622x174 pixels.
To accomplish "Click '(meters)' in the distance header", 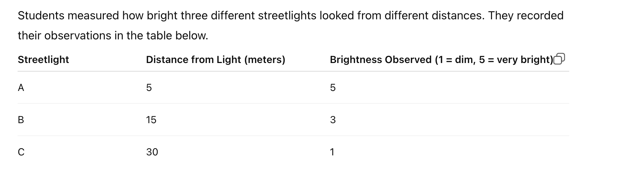I will click(265, 59).
